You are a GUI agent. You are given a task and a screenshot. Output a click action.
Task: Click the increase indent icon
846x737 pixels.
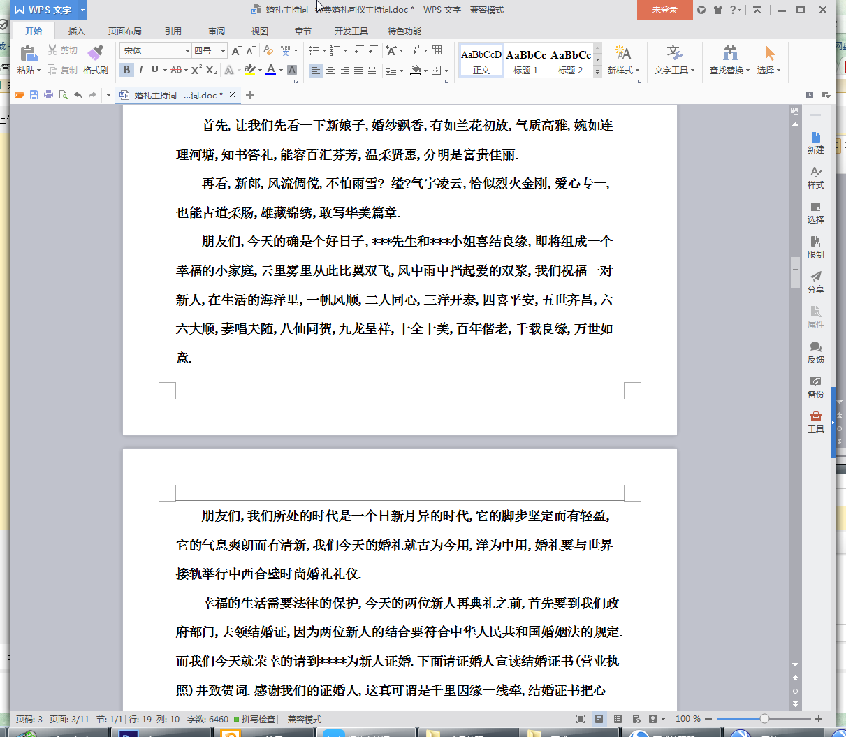point(374,50)
